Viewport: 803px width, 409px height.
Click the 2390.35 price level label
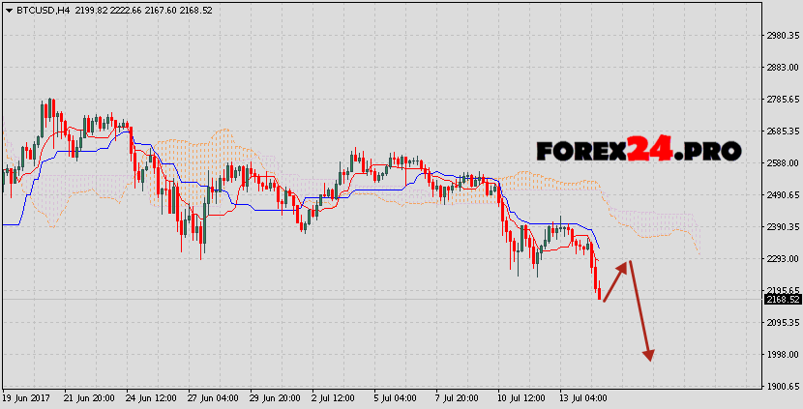click(x=782, y=227)
